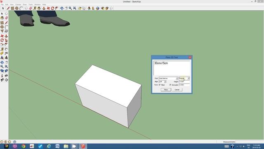Choose the Make Component icon in top toolbar
The width and height of the screenshot is (264, 149).
coord(26,8)
